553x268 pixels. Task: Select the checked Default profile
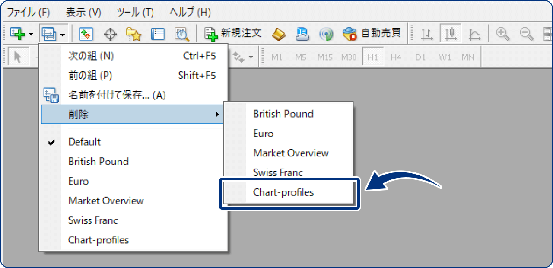(x=85, y=142)
